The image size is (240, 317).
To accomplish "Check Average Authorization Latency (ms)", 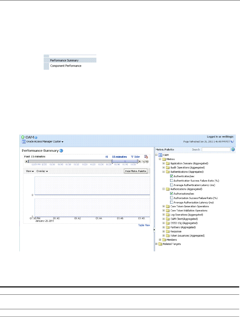I will point(171,202).
